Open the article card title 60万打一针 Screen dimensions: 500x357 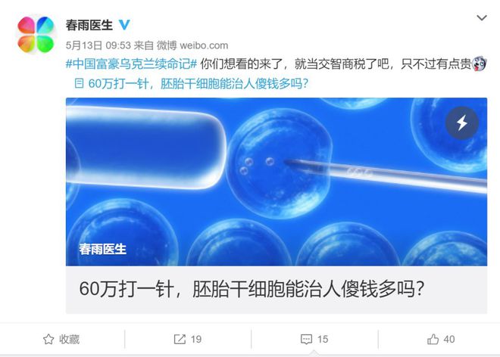[x=252, y=289]
